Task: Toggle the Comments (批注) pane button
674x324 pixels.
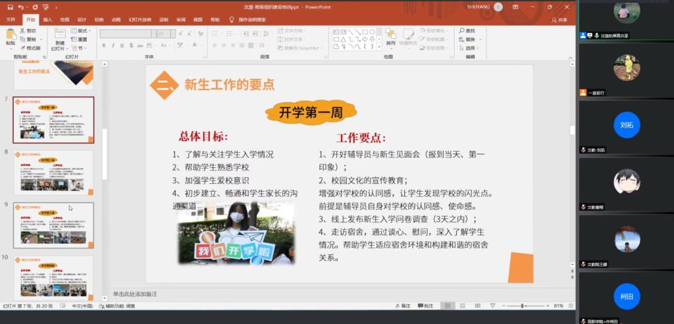Action: [x=425, y=306]
